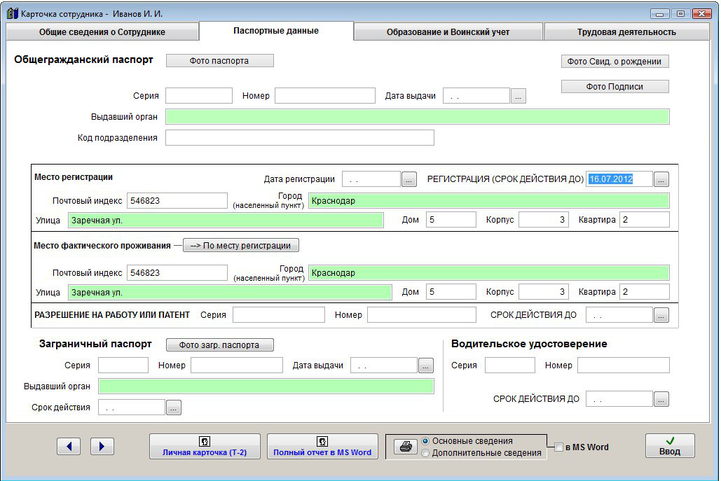Open date picker for foreign passport Дата выдачи
The image size is (721, 481).
pyautogui.click(x=426, y=365)
